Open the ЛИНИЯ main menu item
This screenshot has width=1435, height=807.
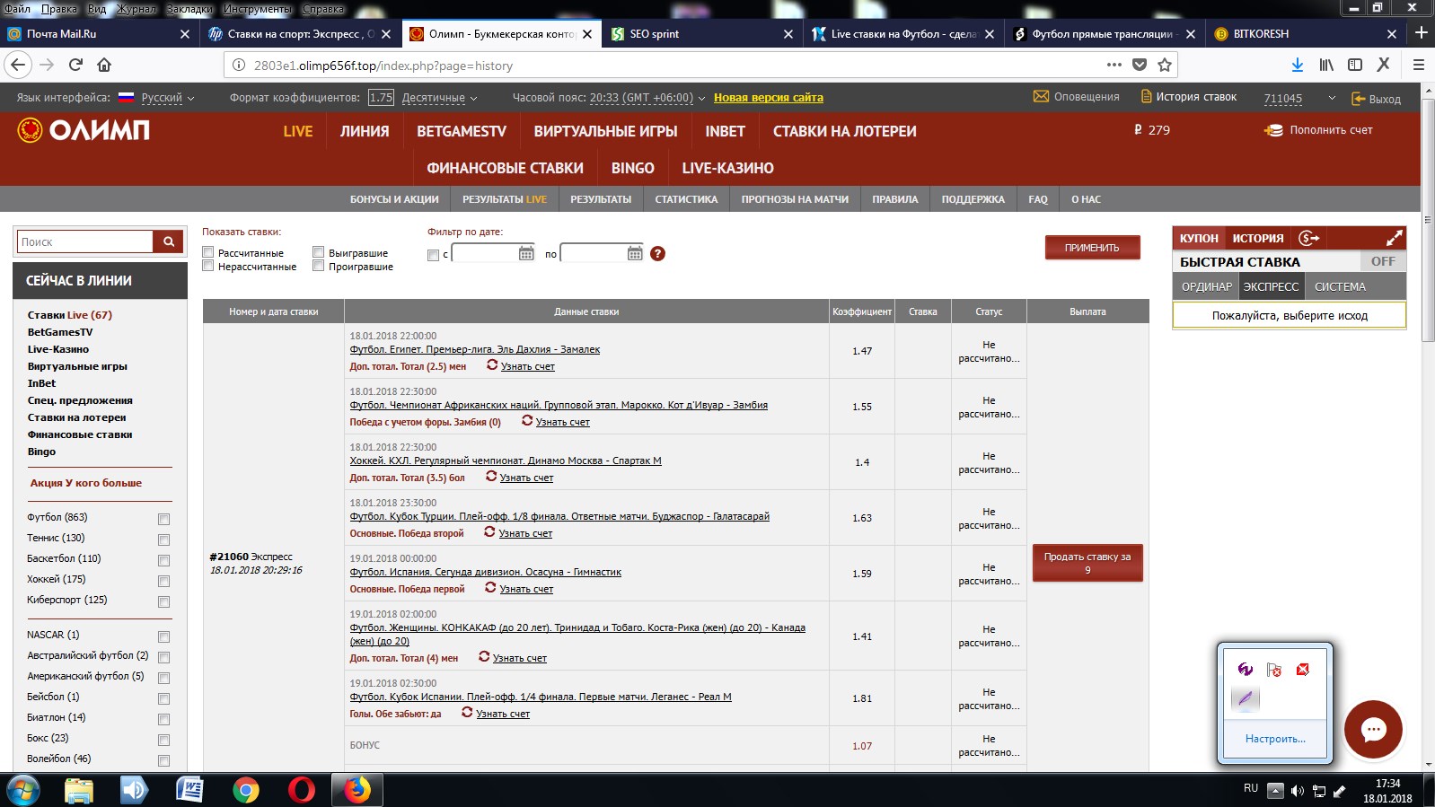pos(365,131)
